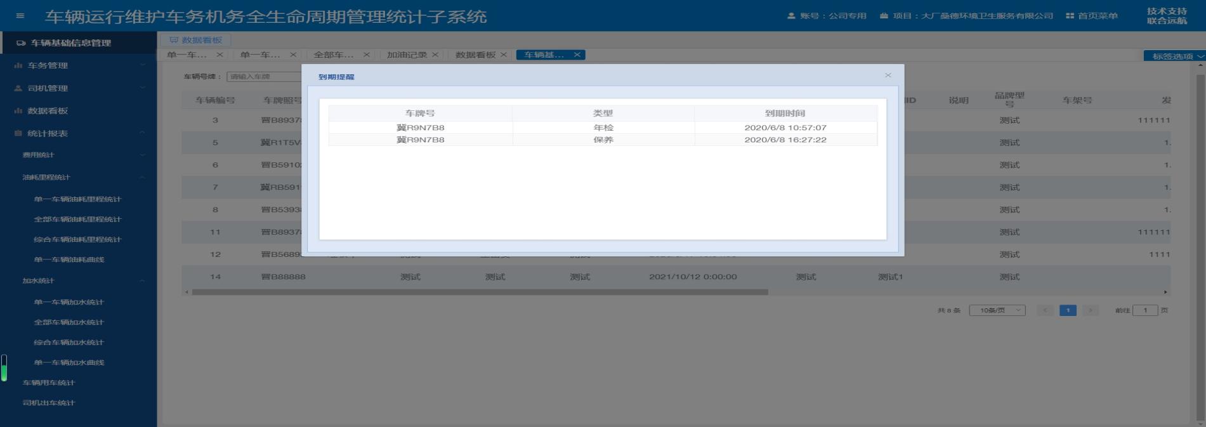Image resolution: width=1206 pixels, height=427 pixels.
Task: Click the hamburger menu icon in header
Action: pyautogui.click(x=20, y=16)
